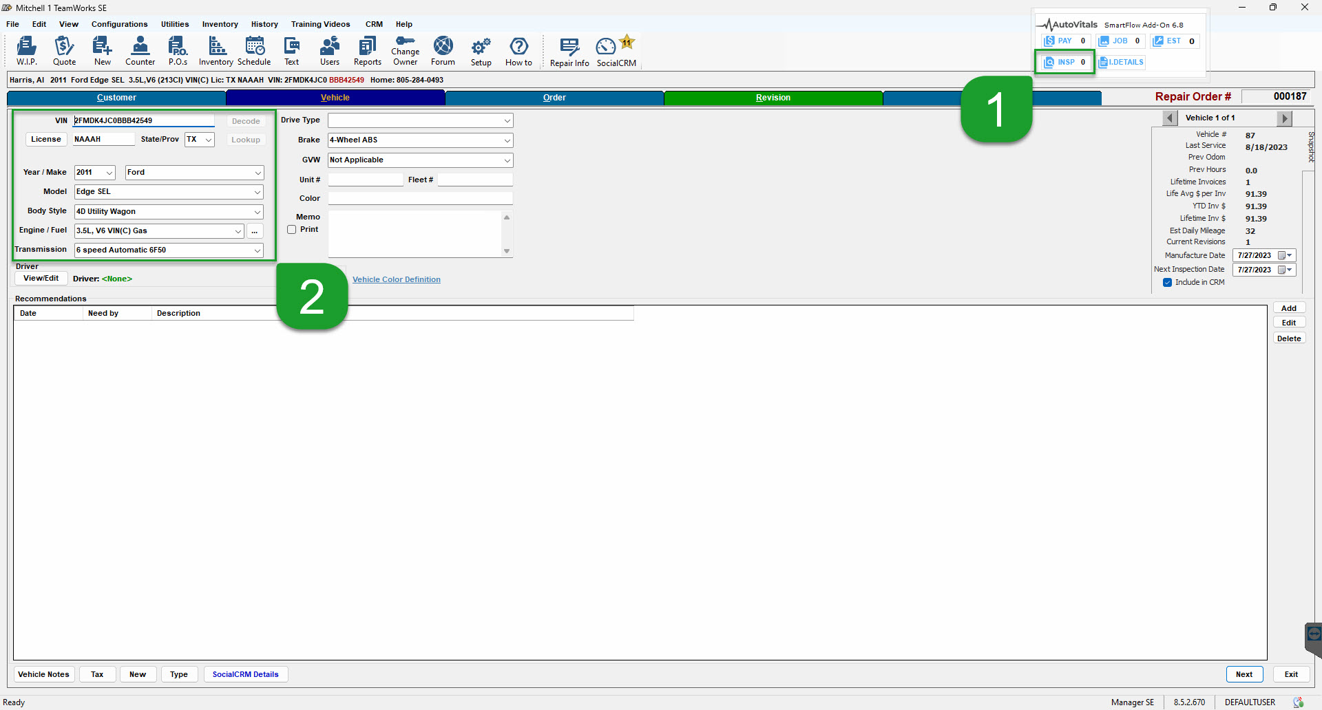Open the Schedule calendar icon
Screen dimensions: 1322x710
point(254,52)
